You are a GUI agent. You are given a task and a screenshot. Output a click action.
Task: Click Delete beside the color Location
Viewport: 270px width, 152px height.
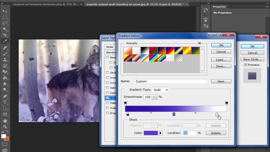coord(216,133)
